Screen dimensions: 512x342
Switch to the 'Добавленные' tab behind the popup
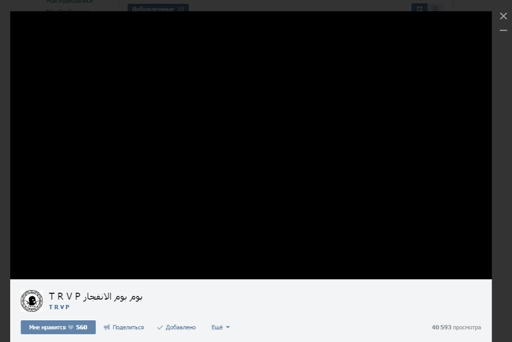pos(157,8)
